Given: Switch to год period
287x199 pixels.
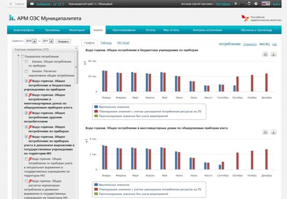Looking at the screenshot, I should (x=274, y=44).
